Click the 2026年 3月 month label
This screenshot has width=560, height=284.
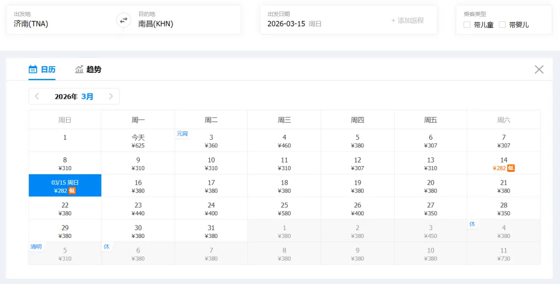74,97
